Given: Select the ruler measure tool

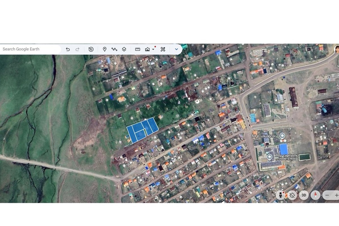Looking at the screenshot, I should [x=138, y=49].
